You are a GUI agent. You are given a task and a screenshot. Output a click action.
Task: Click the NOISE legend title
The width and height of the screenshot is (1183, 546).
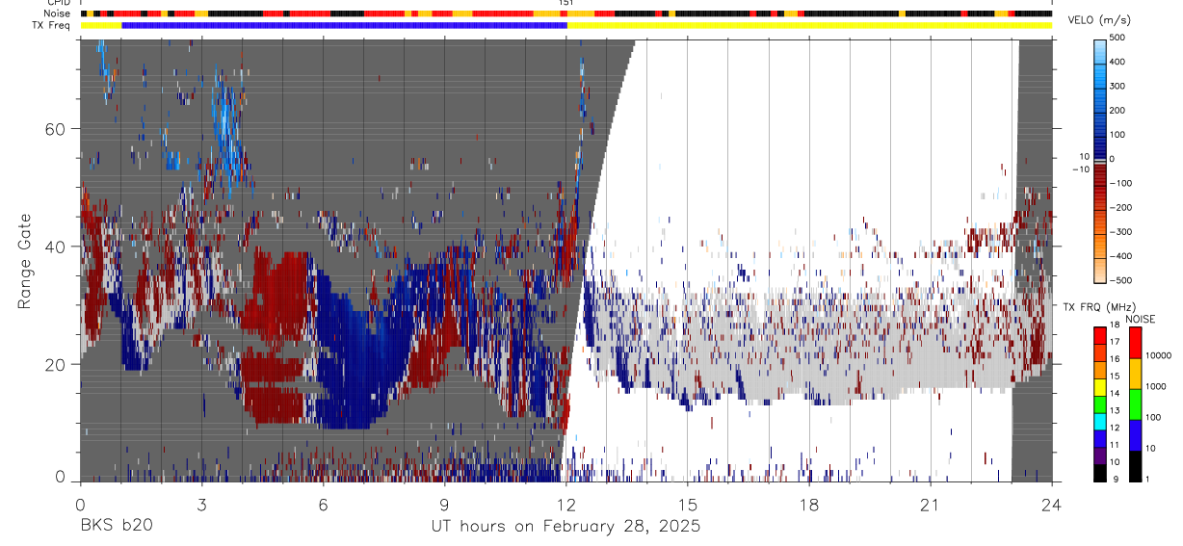pyautogui.click(x=1140, y=319)
